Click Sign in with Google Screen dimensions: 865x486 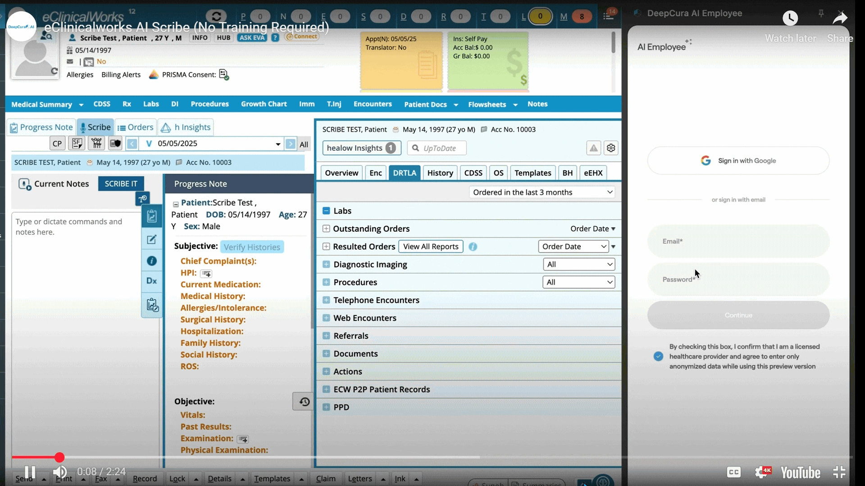[738, 161]
